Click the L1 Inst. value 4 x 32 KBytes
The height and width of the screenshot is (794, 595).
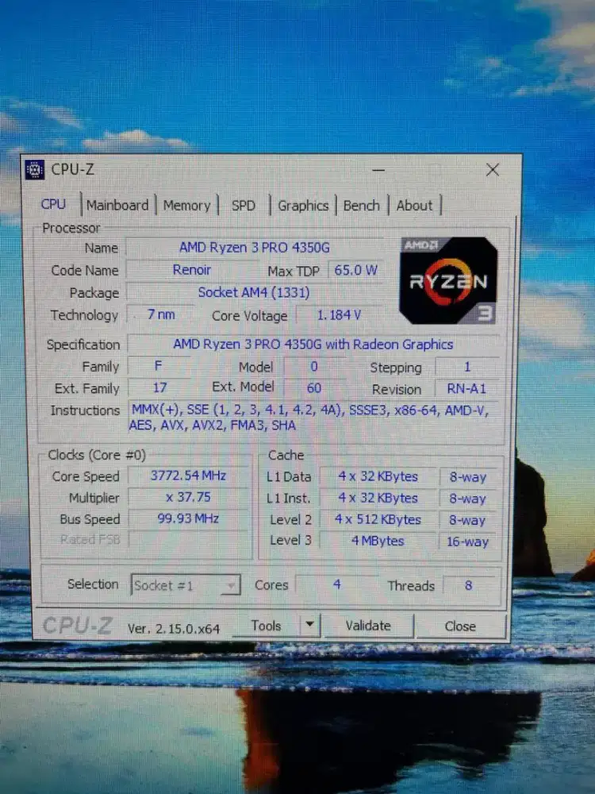(x=378, y=499)
